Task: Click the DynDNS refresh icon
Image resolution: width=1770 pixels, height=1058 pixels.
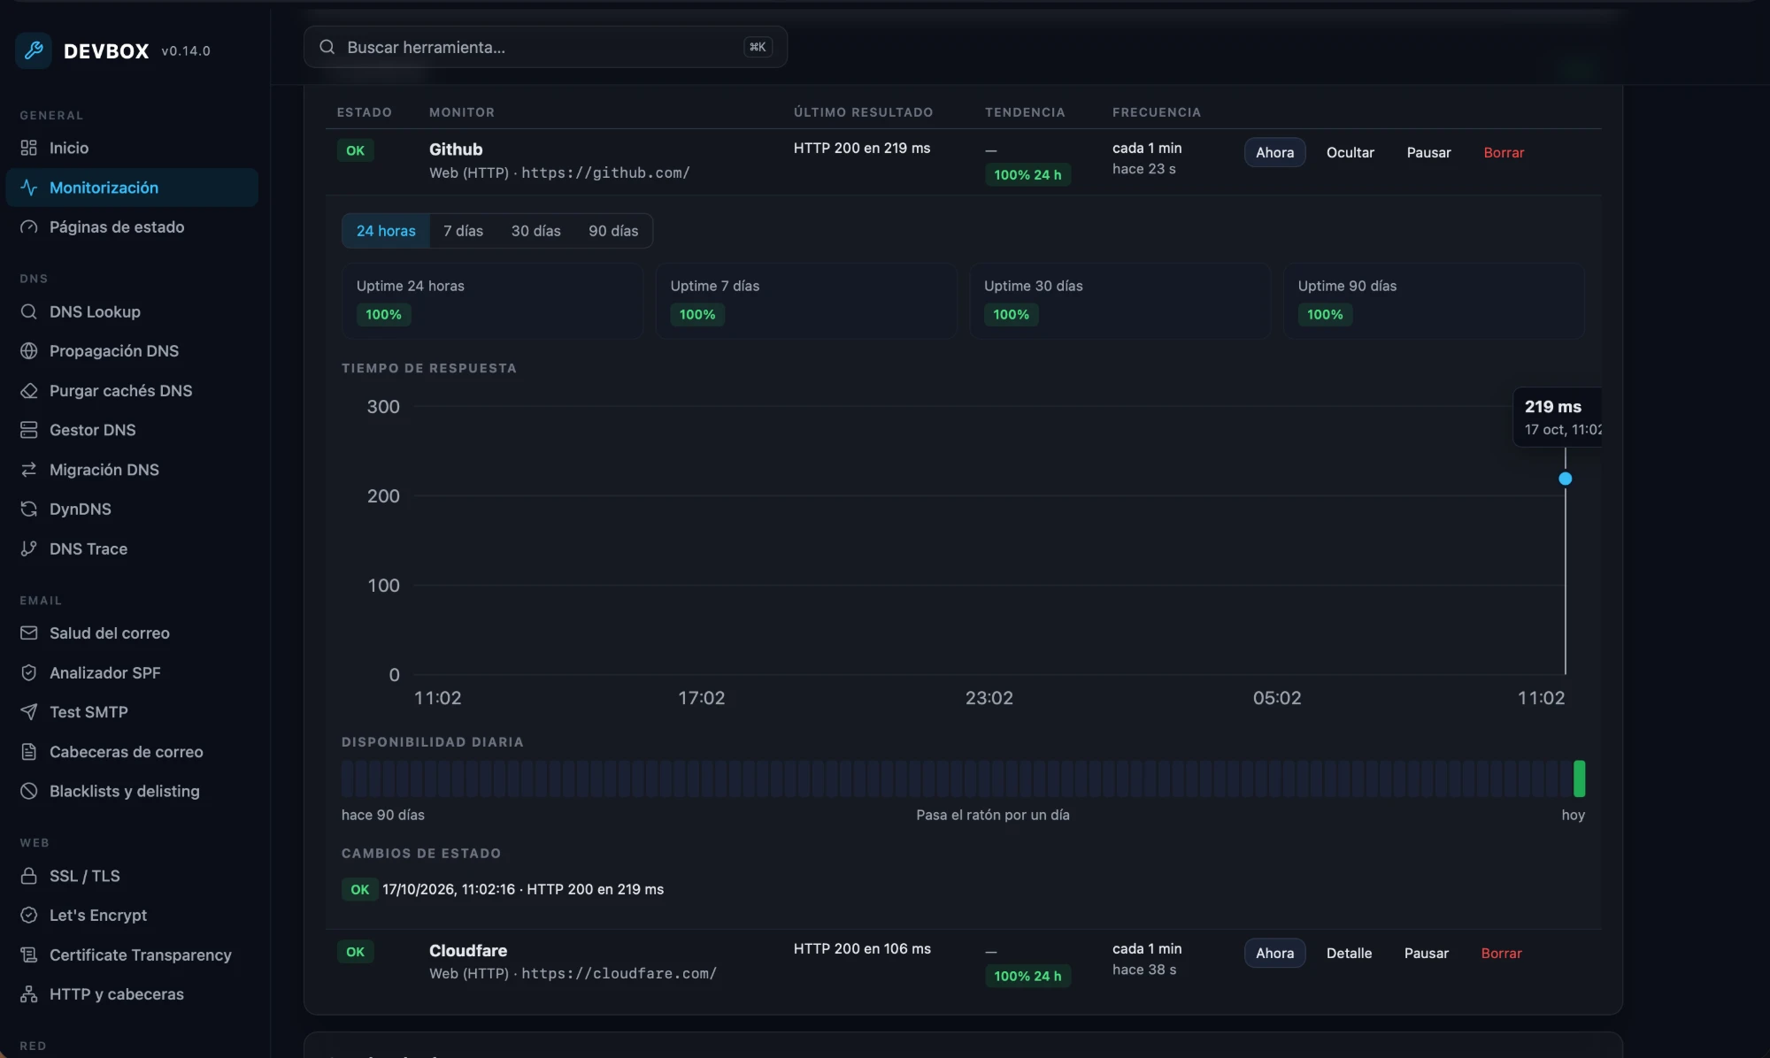Action: [x=29, y=509]
